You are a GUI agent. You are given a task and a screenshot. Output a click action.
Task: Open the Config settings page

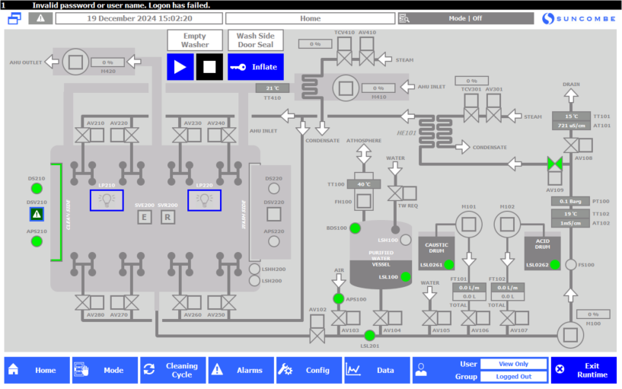308,370
